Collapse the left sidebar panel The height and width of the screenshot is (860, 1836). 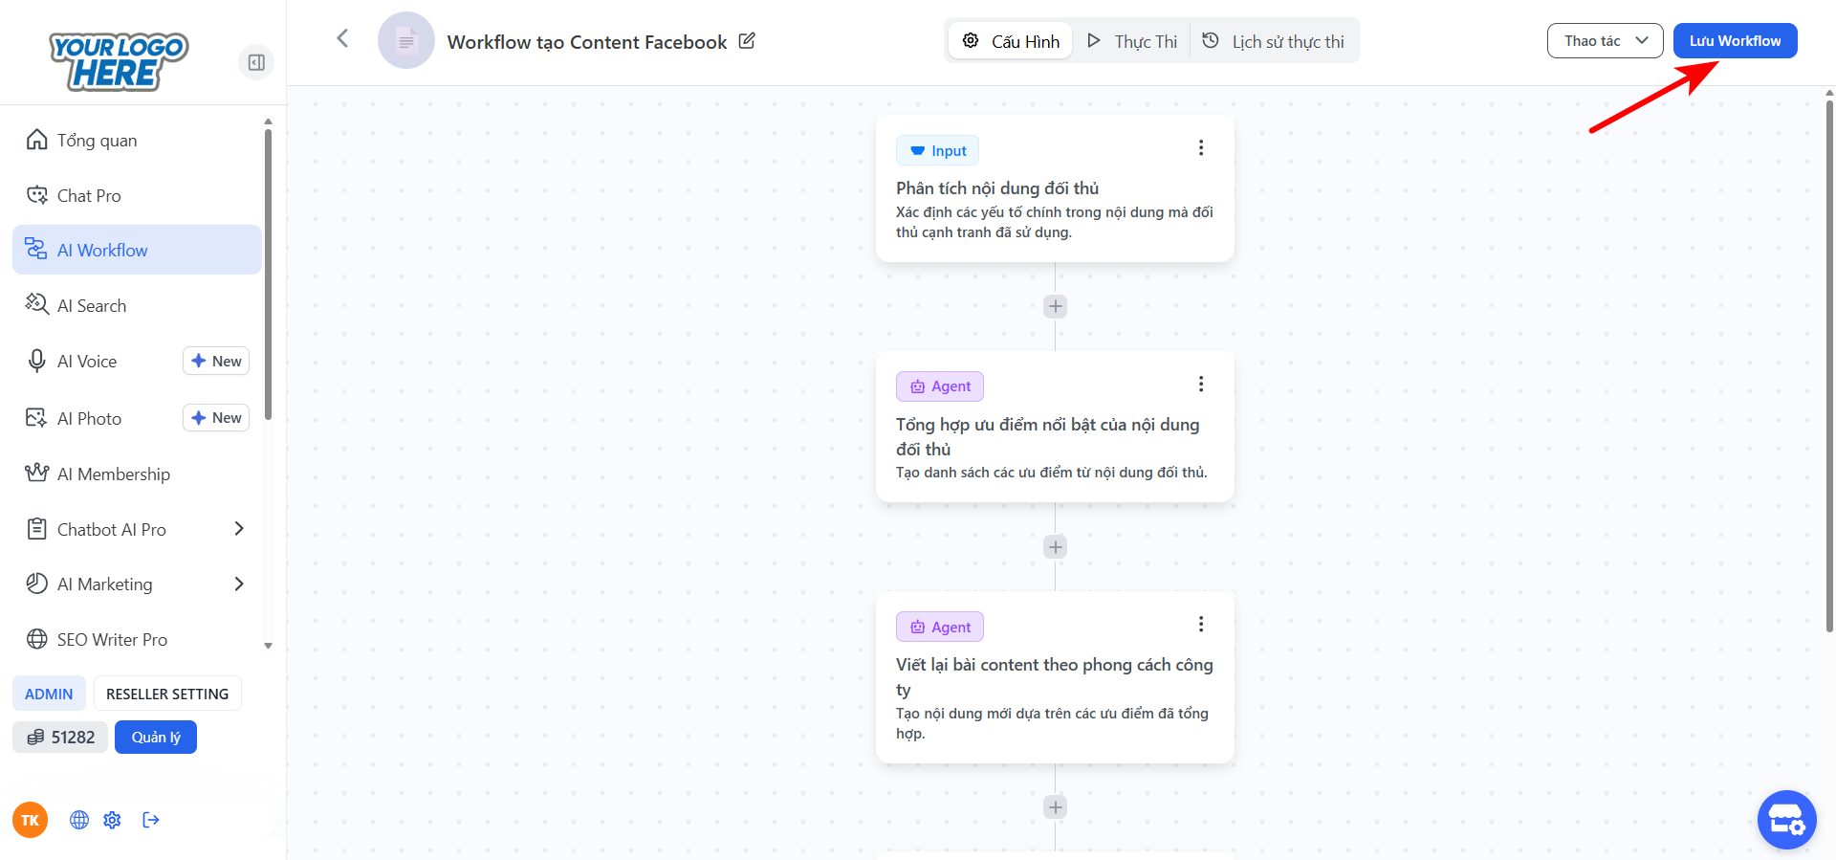(x=256, y=62)
